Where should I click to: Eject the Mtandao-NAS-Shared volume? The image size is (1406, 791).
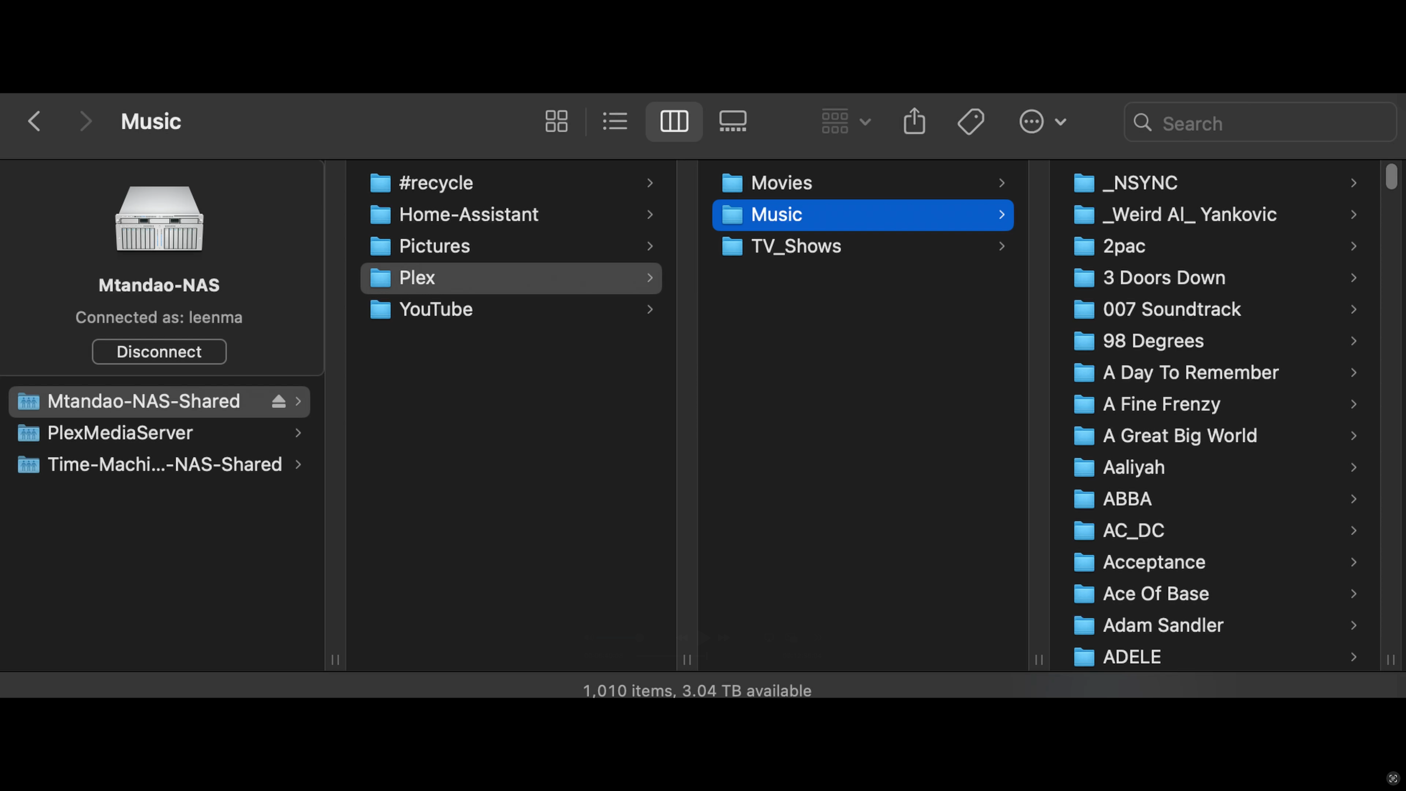(278, 401)
